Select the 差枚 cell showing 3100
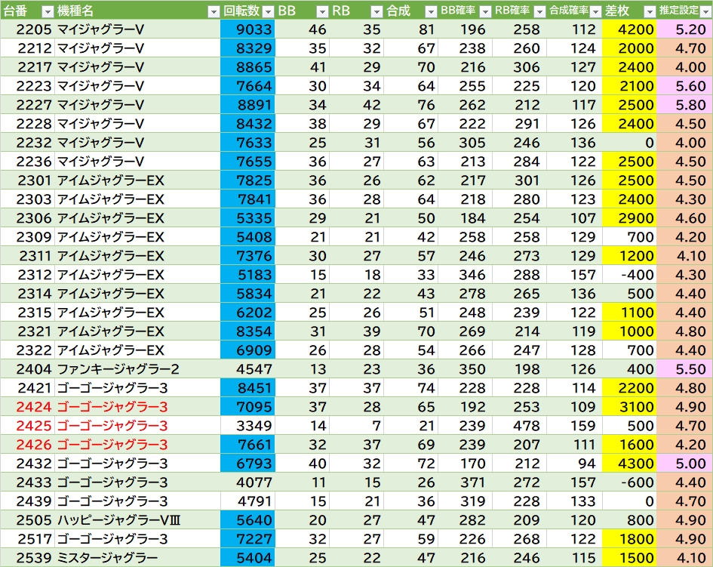The height and width of the screenshot is (567, 713). coord(629,407)
